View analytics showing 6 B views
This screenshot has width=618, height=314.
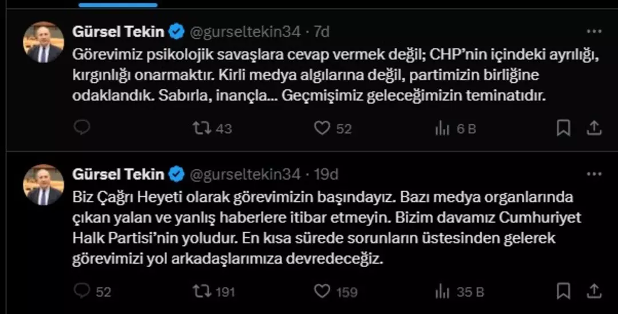442,128
